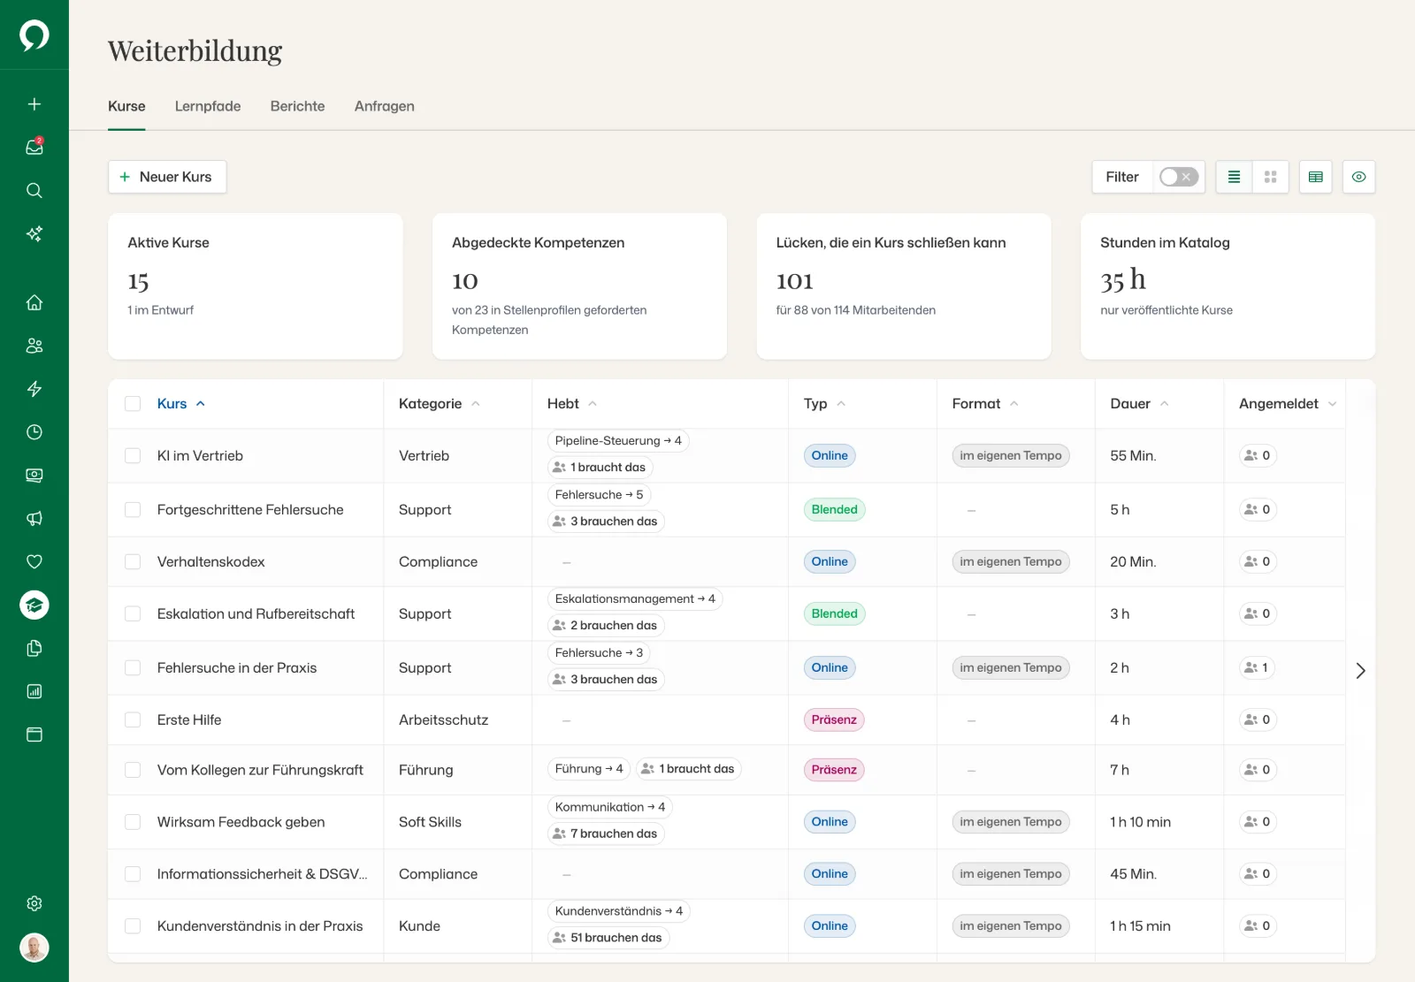The height and width of the screenshot is (982, 1415).
Task: Click the plus icon in the sidebar
Action: [34, 104]
